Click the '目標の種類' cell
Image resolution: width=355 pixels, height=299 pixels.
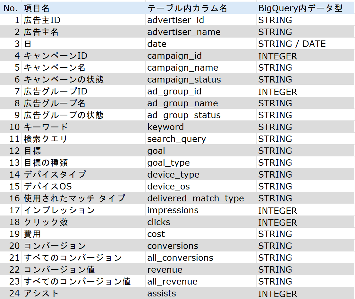pyautogui.click(x=83, y=163)
